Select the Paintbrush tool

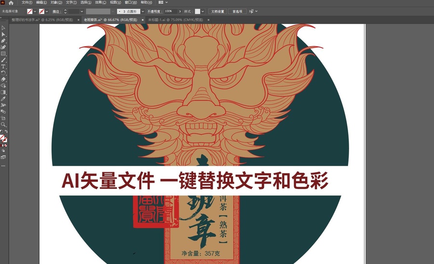point(3,60)
